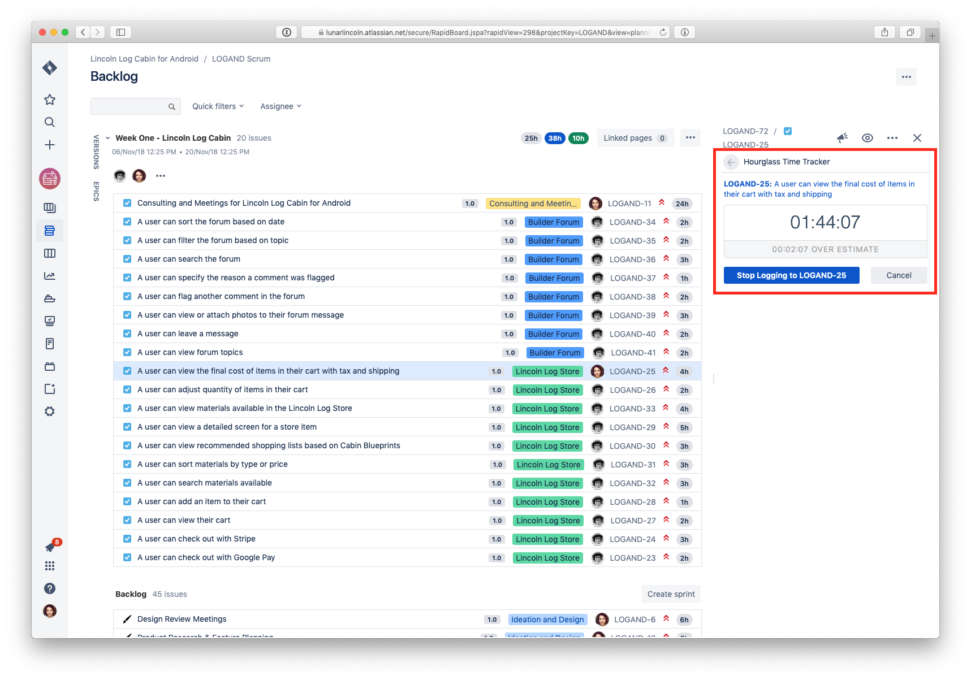
Task: Open the Active sprints board icon
Action: pyautogui.click(x=50, y=253)
